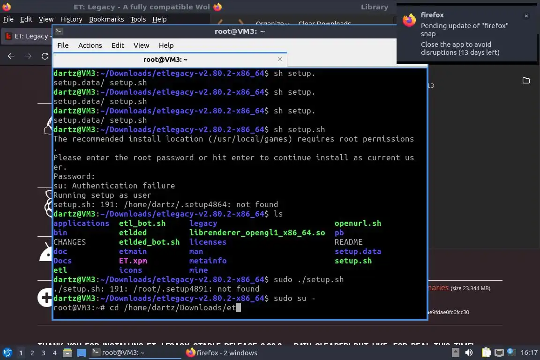Open the volume control tray icon
540x360 pixels.
coord(469,352)
